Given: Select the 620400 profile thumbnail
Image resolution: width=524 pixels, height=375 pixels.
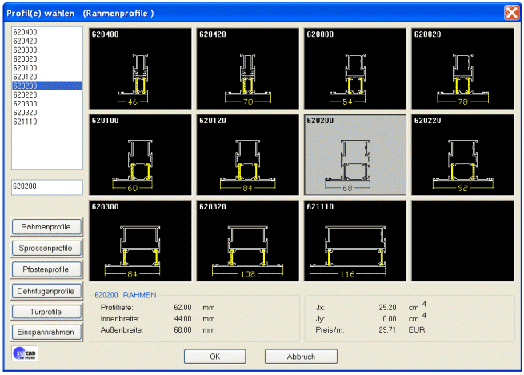Looking at the screenshot, I should pyautogui.click(x=141, y=68).
